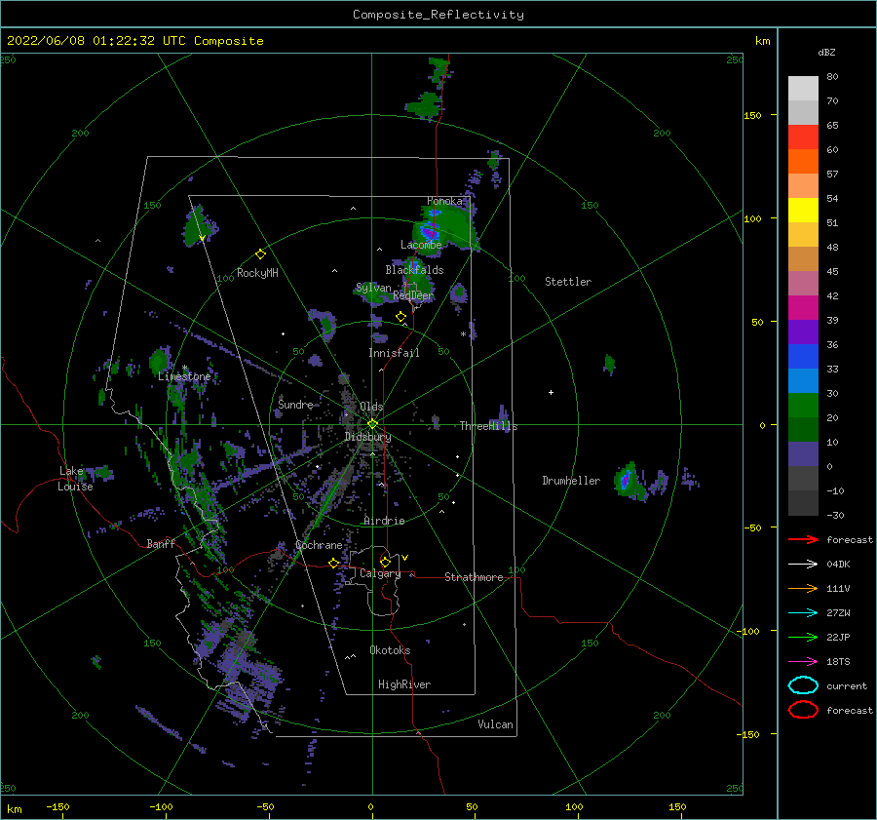
Task: Click the yellow diamond marker near RedDeer
Action: pyautogui.click(x=400, y=317)
